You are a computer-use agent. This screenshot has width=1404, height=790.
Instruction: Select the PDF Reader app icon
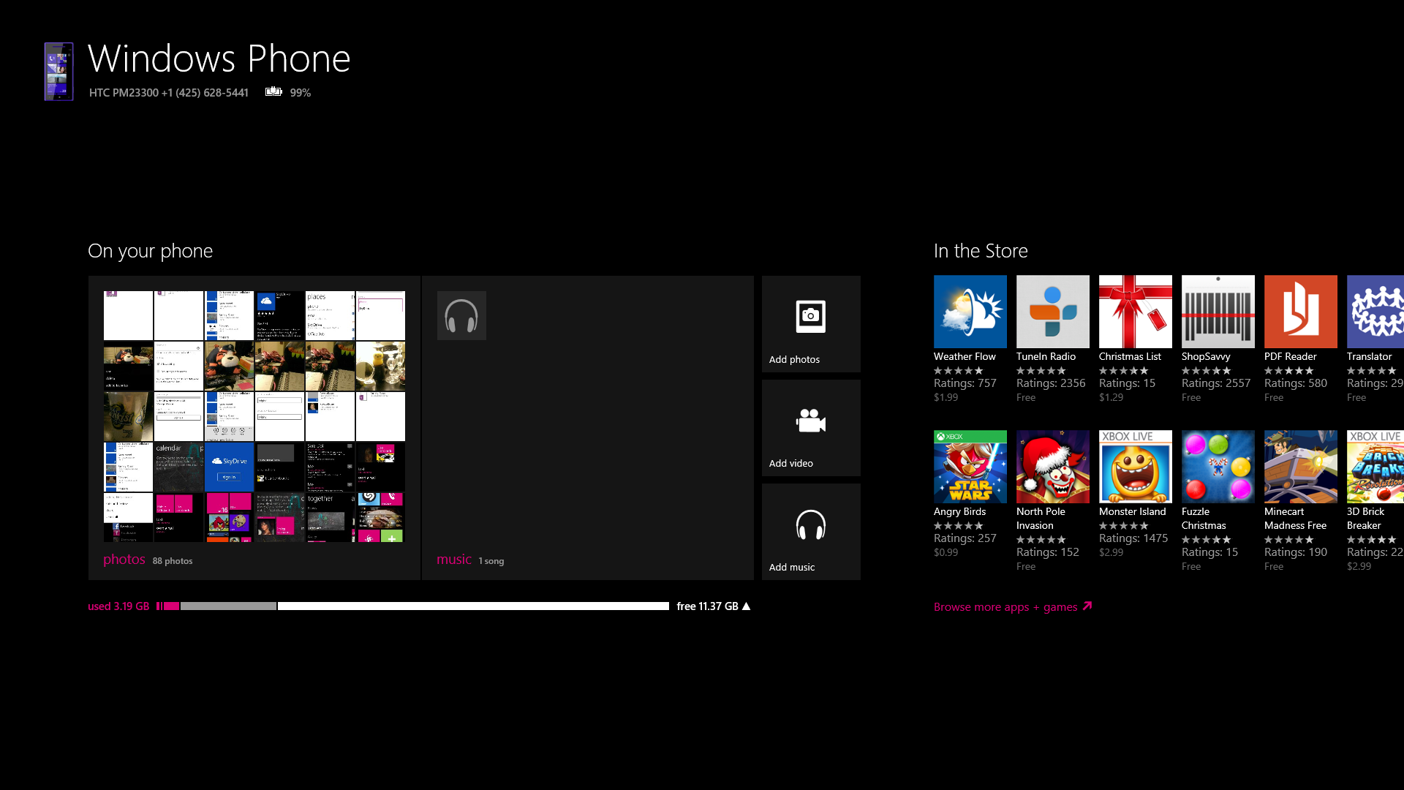tap(1301, 312)
